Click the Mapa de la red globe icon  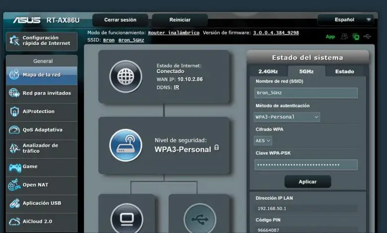pyautogui.click(x=14, y=74)
